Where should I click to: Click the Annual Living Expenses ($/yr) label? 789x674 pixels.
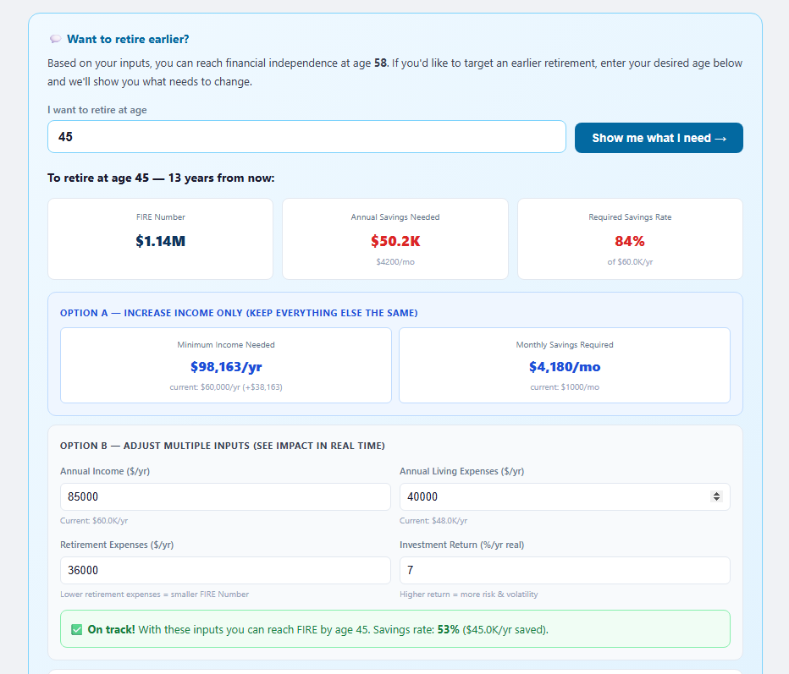pyautogui.click(x=462, y=471)
